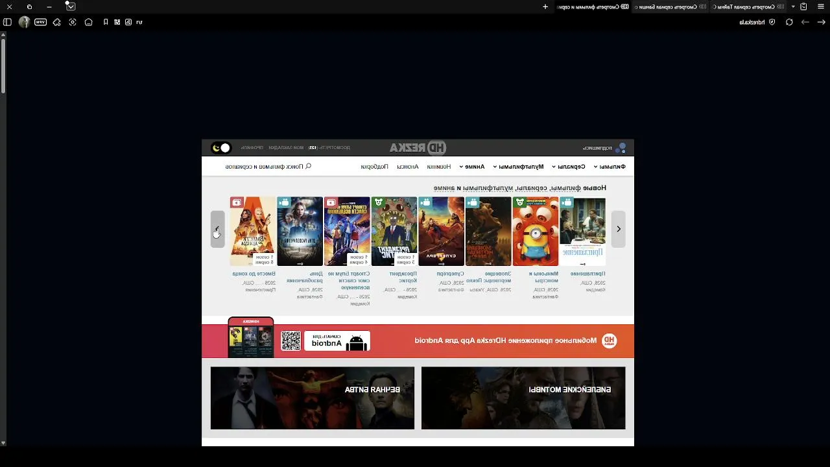The image size is (830, 467).
Task: Open the Стюарт Блум poster thumbnail
Action: pyautogui.click(x=347, y=232)
